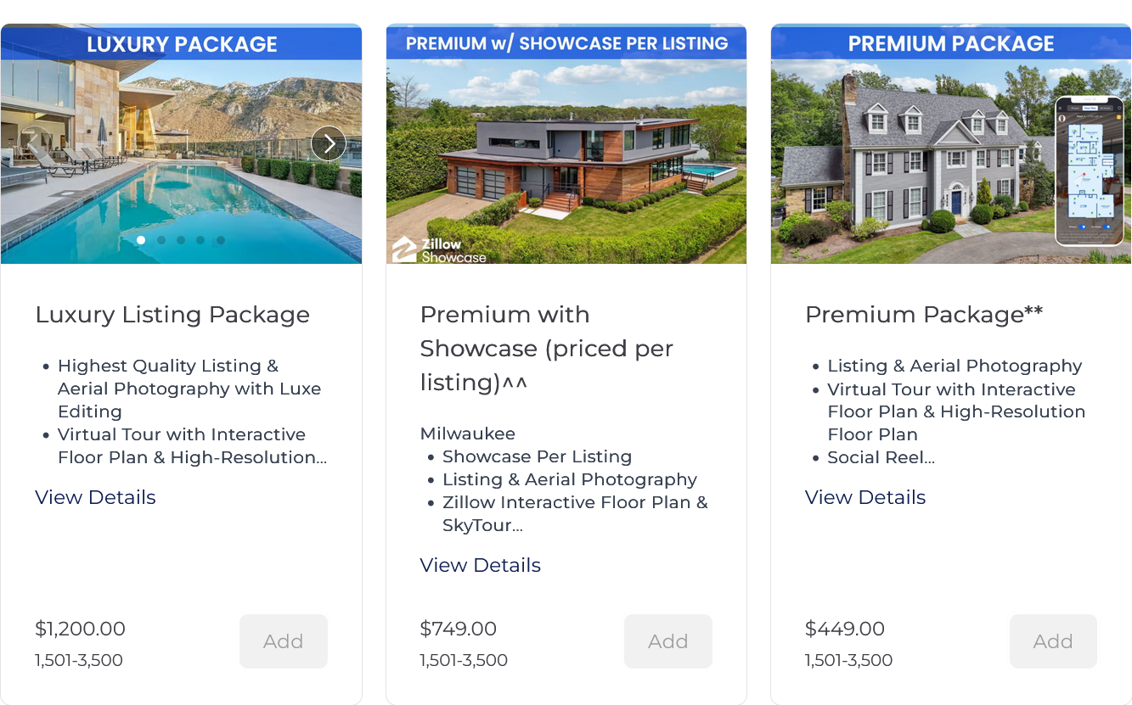Click the Luxury Listing Package title
1132x705 pixels.
coord(172,315)
